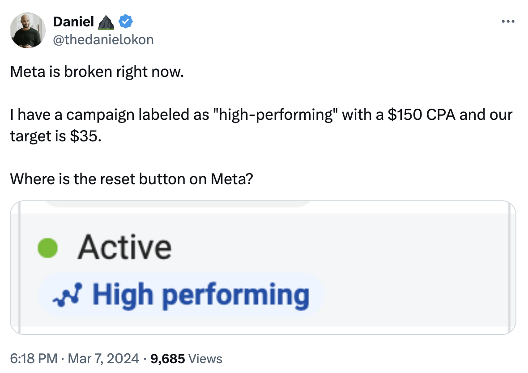The image size is (528, 373).
Task: Click the mountain emoji beside Daniel's name
Action: click(106, 22)
